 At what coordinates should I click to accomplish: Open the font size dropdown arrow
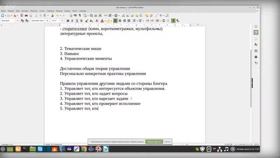pos(62,21)
